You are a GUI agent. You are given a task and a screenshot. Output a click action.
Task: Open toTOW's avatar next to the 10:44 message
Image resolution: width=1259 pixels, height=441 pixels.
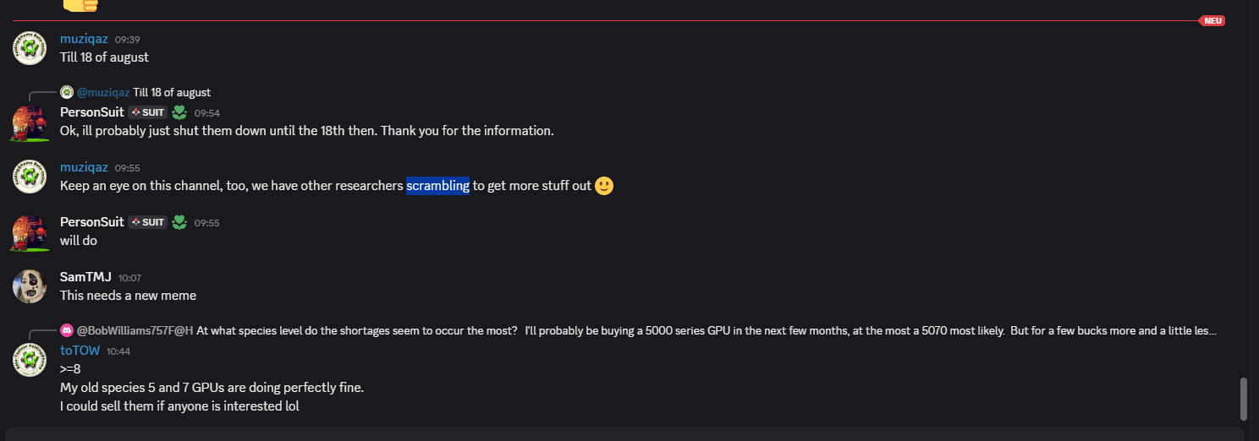[29, 360]
